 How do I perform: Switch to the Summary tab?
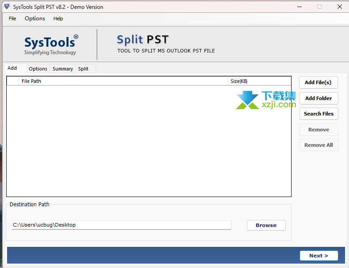click(x=63, y=69)
